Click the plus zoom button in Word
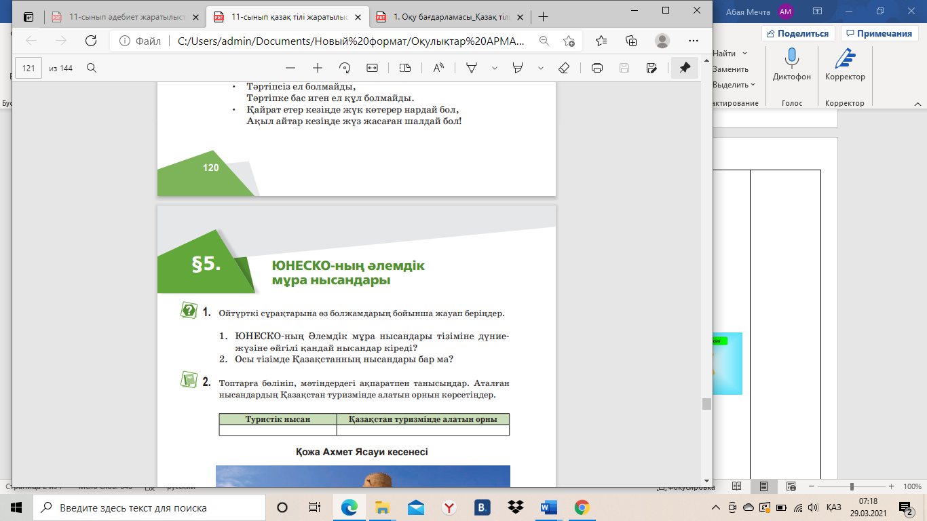 pos(890,486)
